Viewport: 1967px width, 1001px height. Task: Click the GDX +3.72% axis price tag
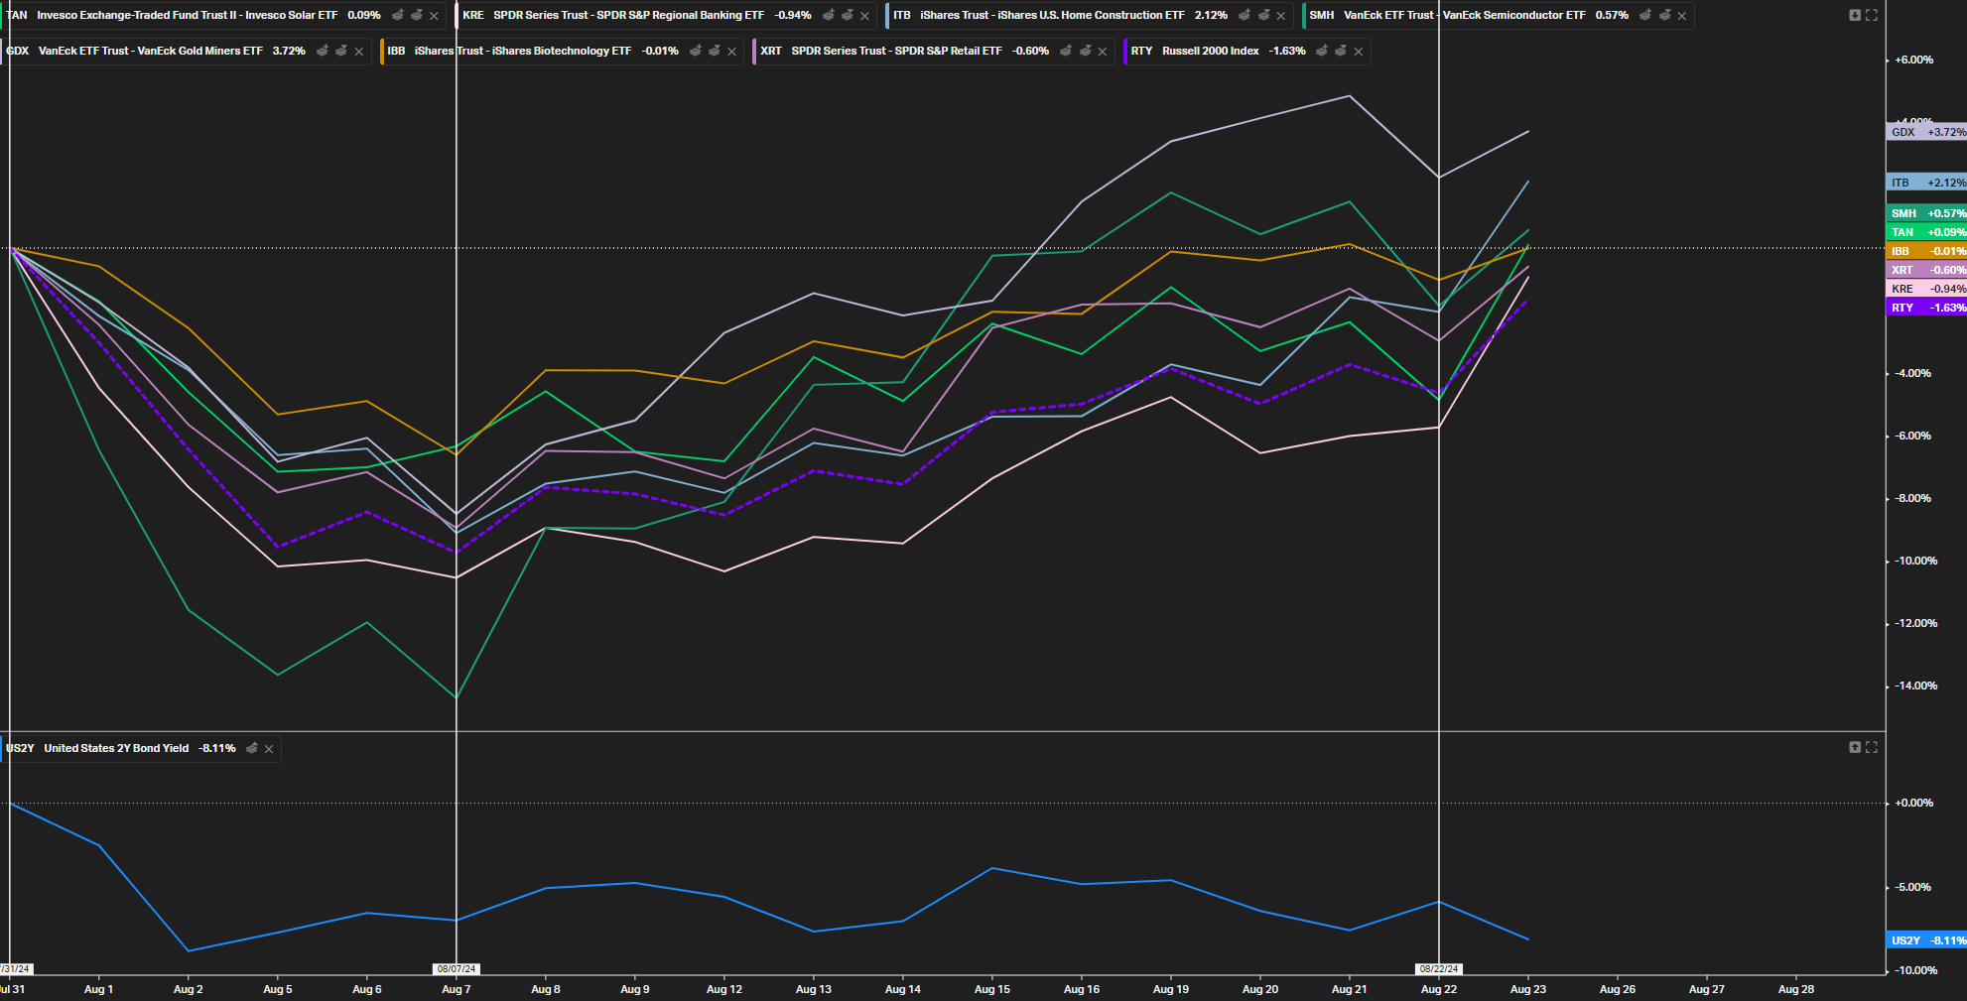pos(1925,132)
